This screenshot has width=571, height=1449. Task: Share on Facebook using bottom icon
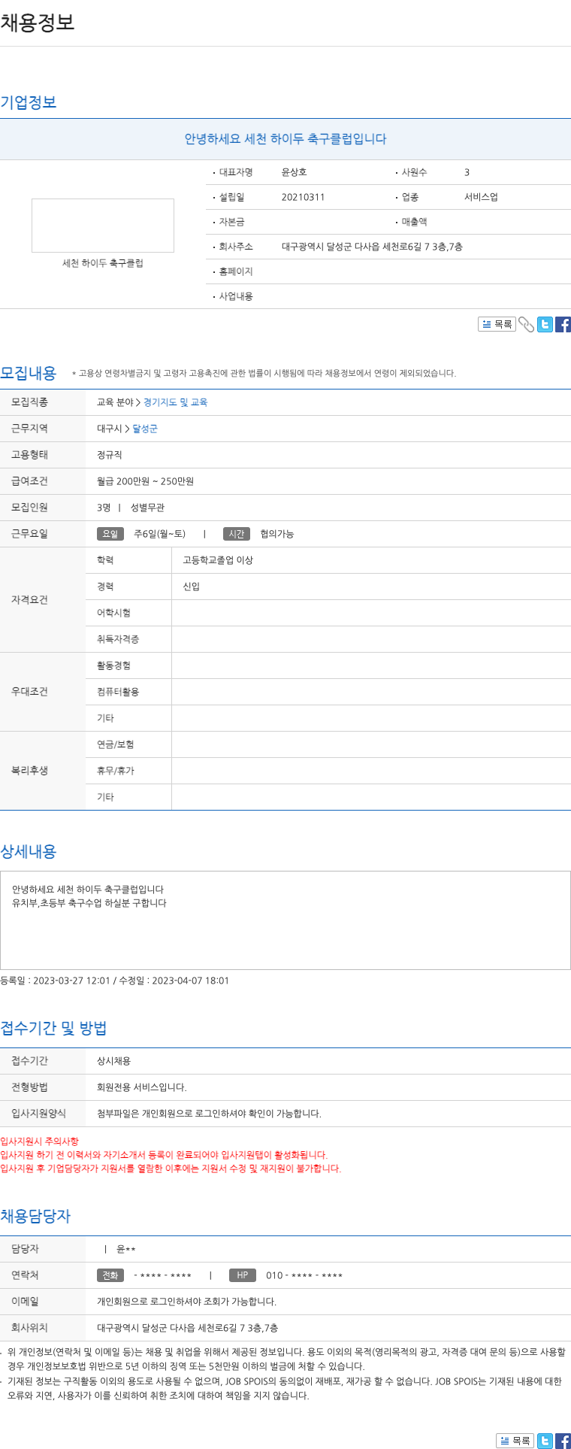[x=563, y=1441]
